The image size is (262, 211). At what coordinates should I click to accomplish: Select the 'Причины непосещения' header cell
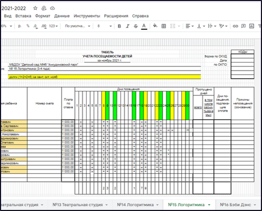click(x=243, y=104)
